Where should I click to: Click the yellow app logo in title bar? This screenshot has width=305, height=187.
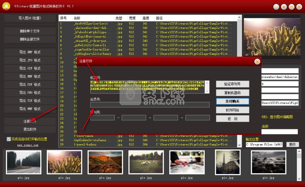(x=6, y=6)
